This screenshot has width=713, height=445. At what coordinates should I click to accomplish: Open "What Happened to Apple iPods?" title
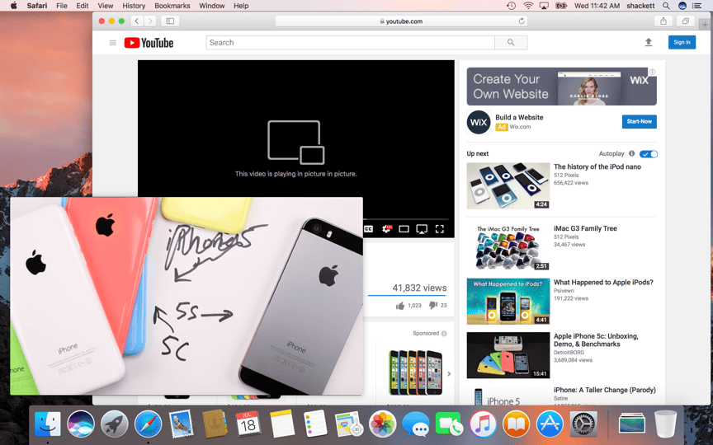point(603,282)
